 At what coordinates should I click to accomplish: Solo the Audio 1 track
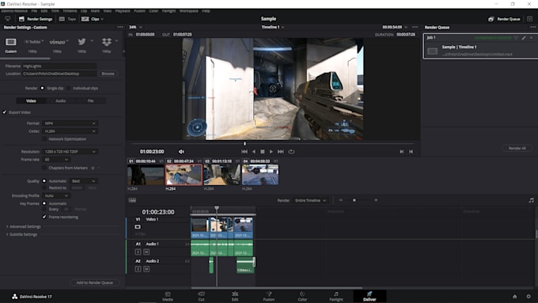click(x=138, y=252)
